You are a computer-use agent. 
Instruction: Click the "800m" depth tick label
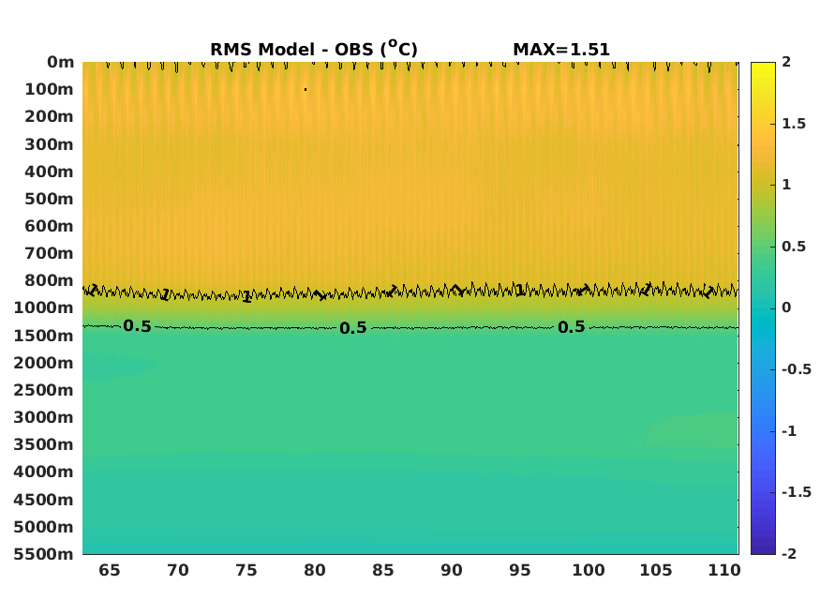point(49,280)
